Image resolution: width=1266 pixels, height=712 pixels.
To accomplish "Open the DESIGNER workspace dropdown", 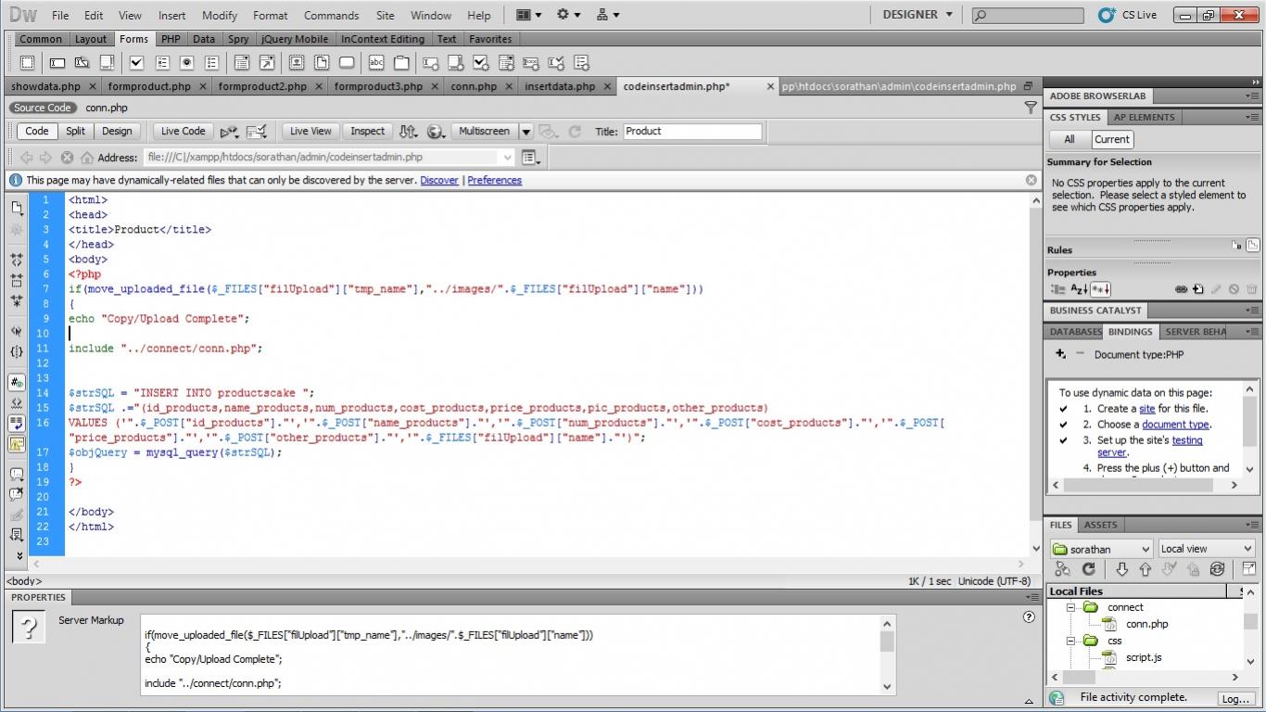I will (918, 15).
